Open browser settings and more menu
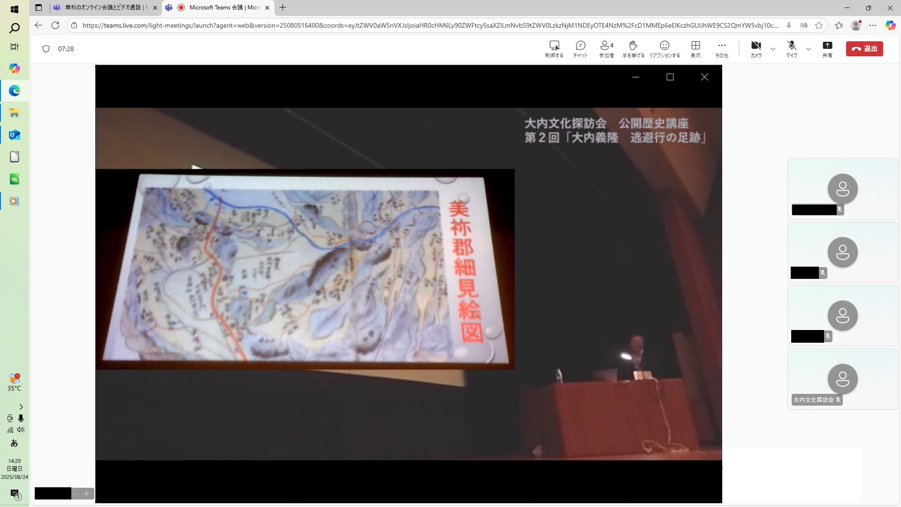 [x=873, y=25]
